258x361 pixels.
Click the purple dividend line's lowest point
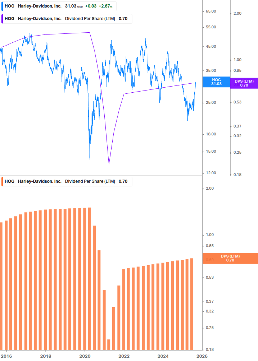coord(109,164)
